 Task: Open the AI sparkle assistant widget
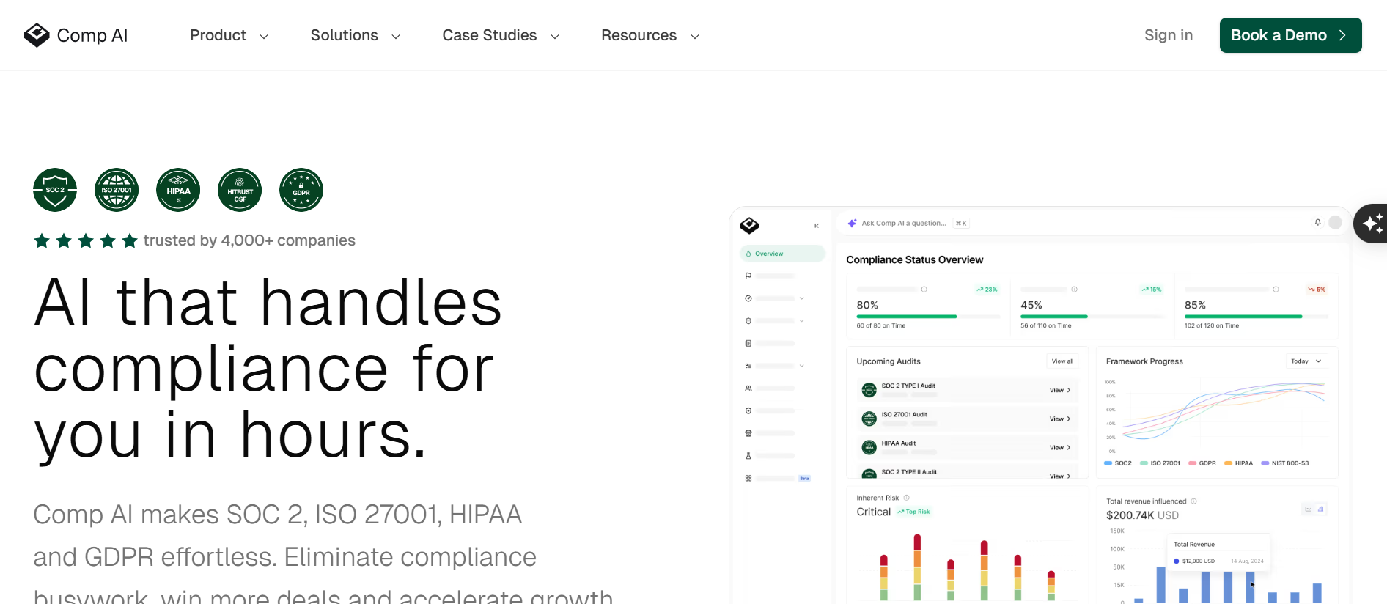(1371, 224)
